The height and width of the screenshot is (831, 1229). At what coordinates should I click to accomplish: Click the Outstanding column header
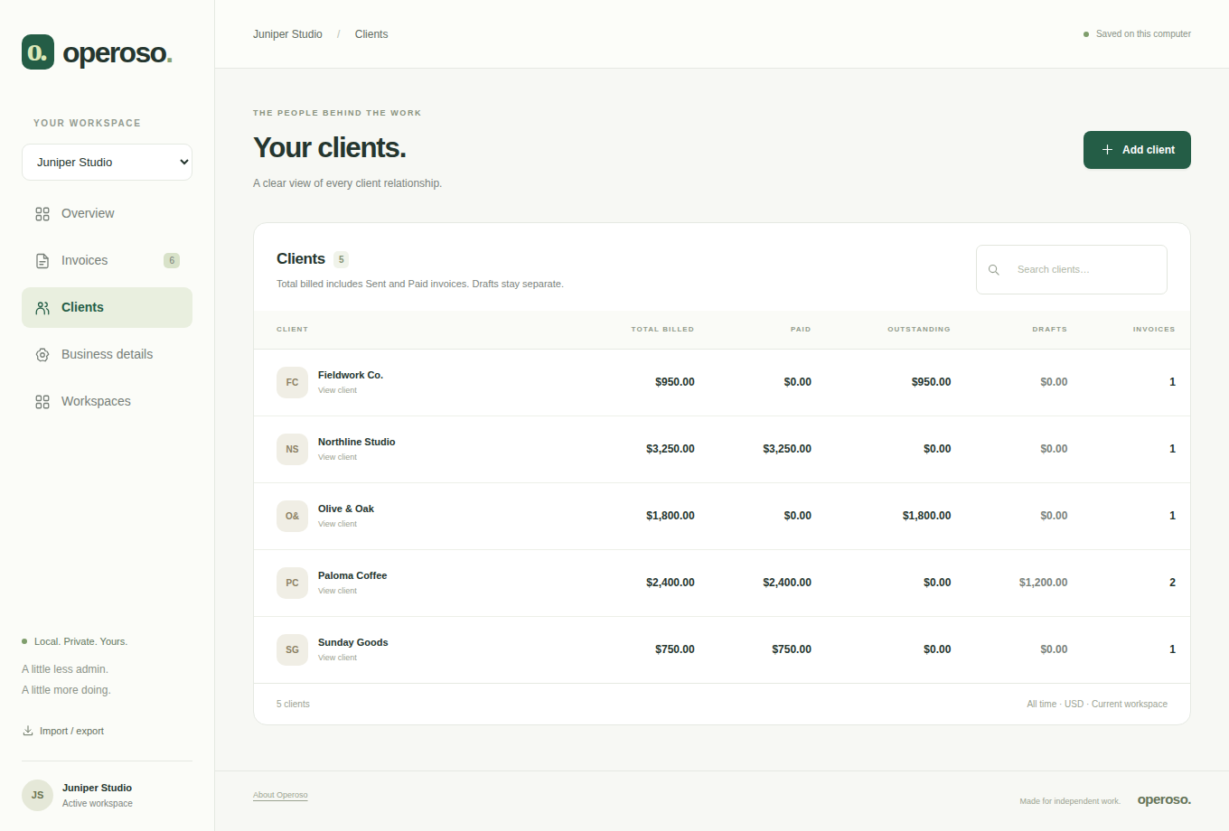pos(919,330)
